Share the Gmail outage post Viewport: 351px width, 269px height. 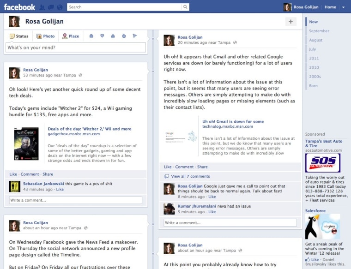(x=202, y=167)
